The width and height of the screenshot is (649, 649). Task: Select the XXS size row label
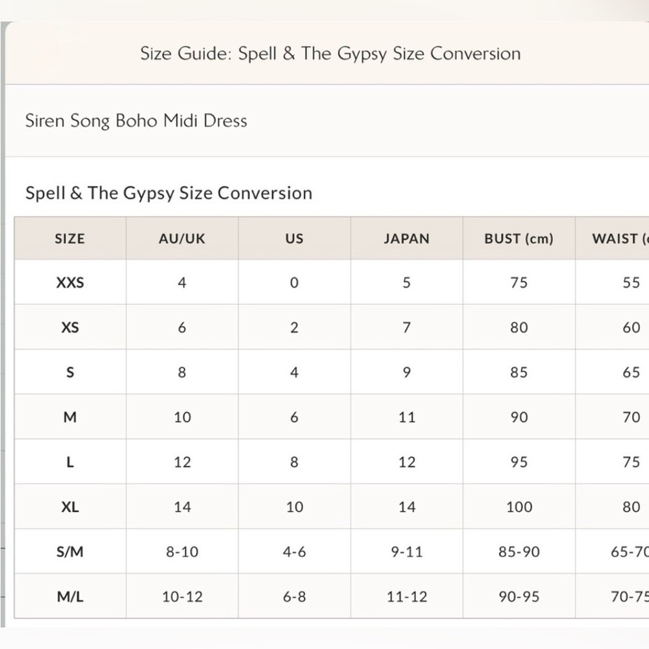pyautogui.click(x=70, y=283)
